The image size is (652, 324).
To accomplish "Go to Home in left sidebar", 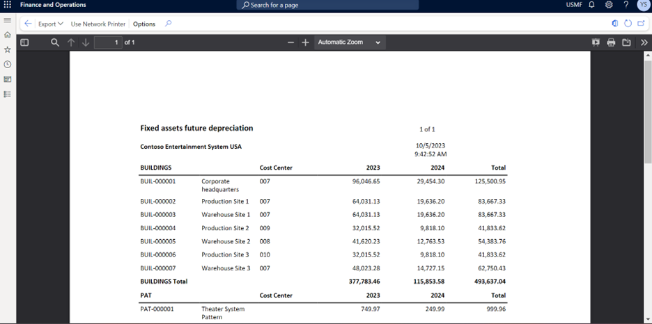I will pos(7,35).
